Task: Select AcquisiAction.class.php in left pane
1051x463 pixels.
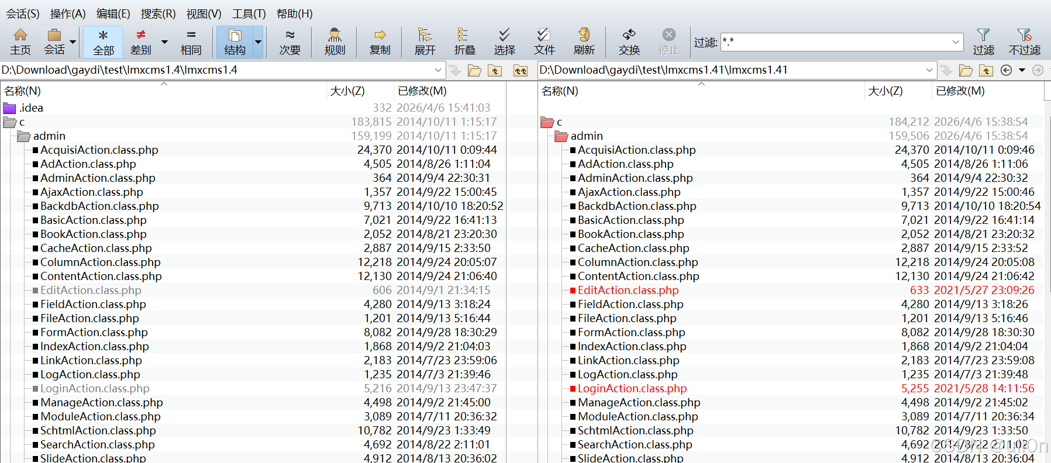Action: pyautogui.click(x=99, y=150)
